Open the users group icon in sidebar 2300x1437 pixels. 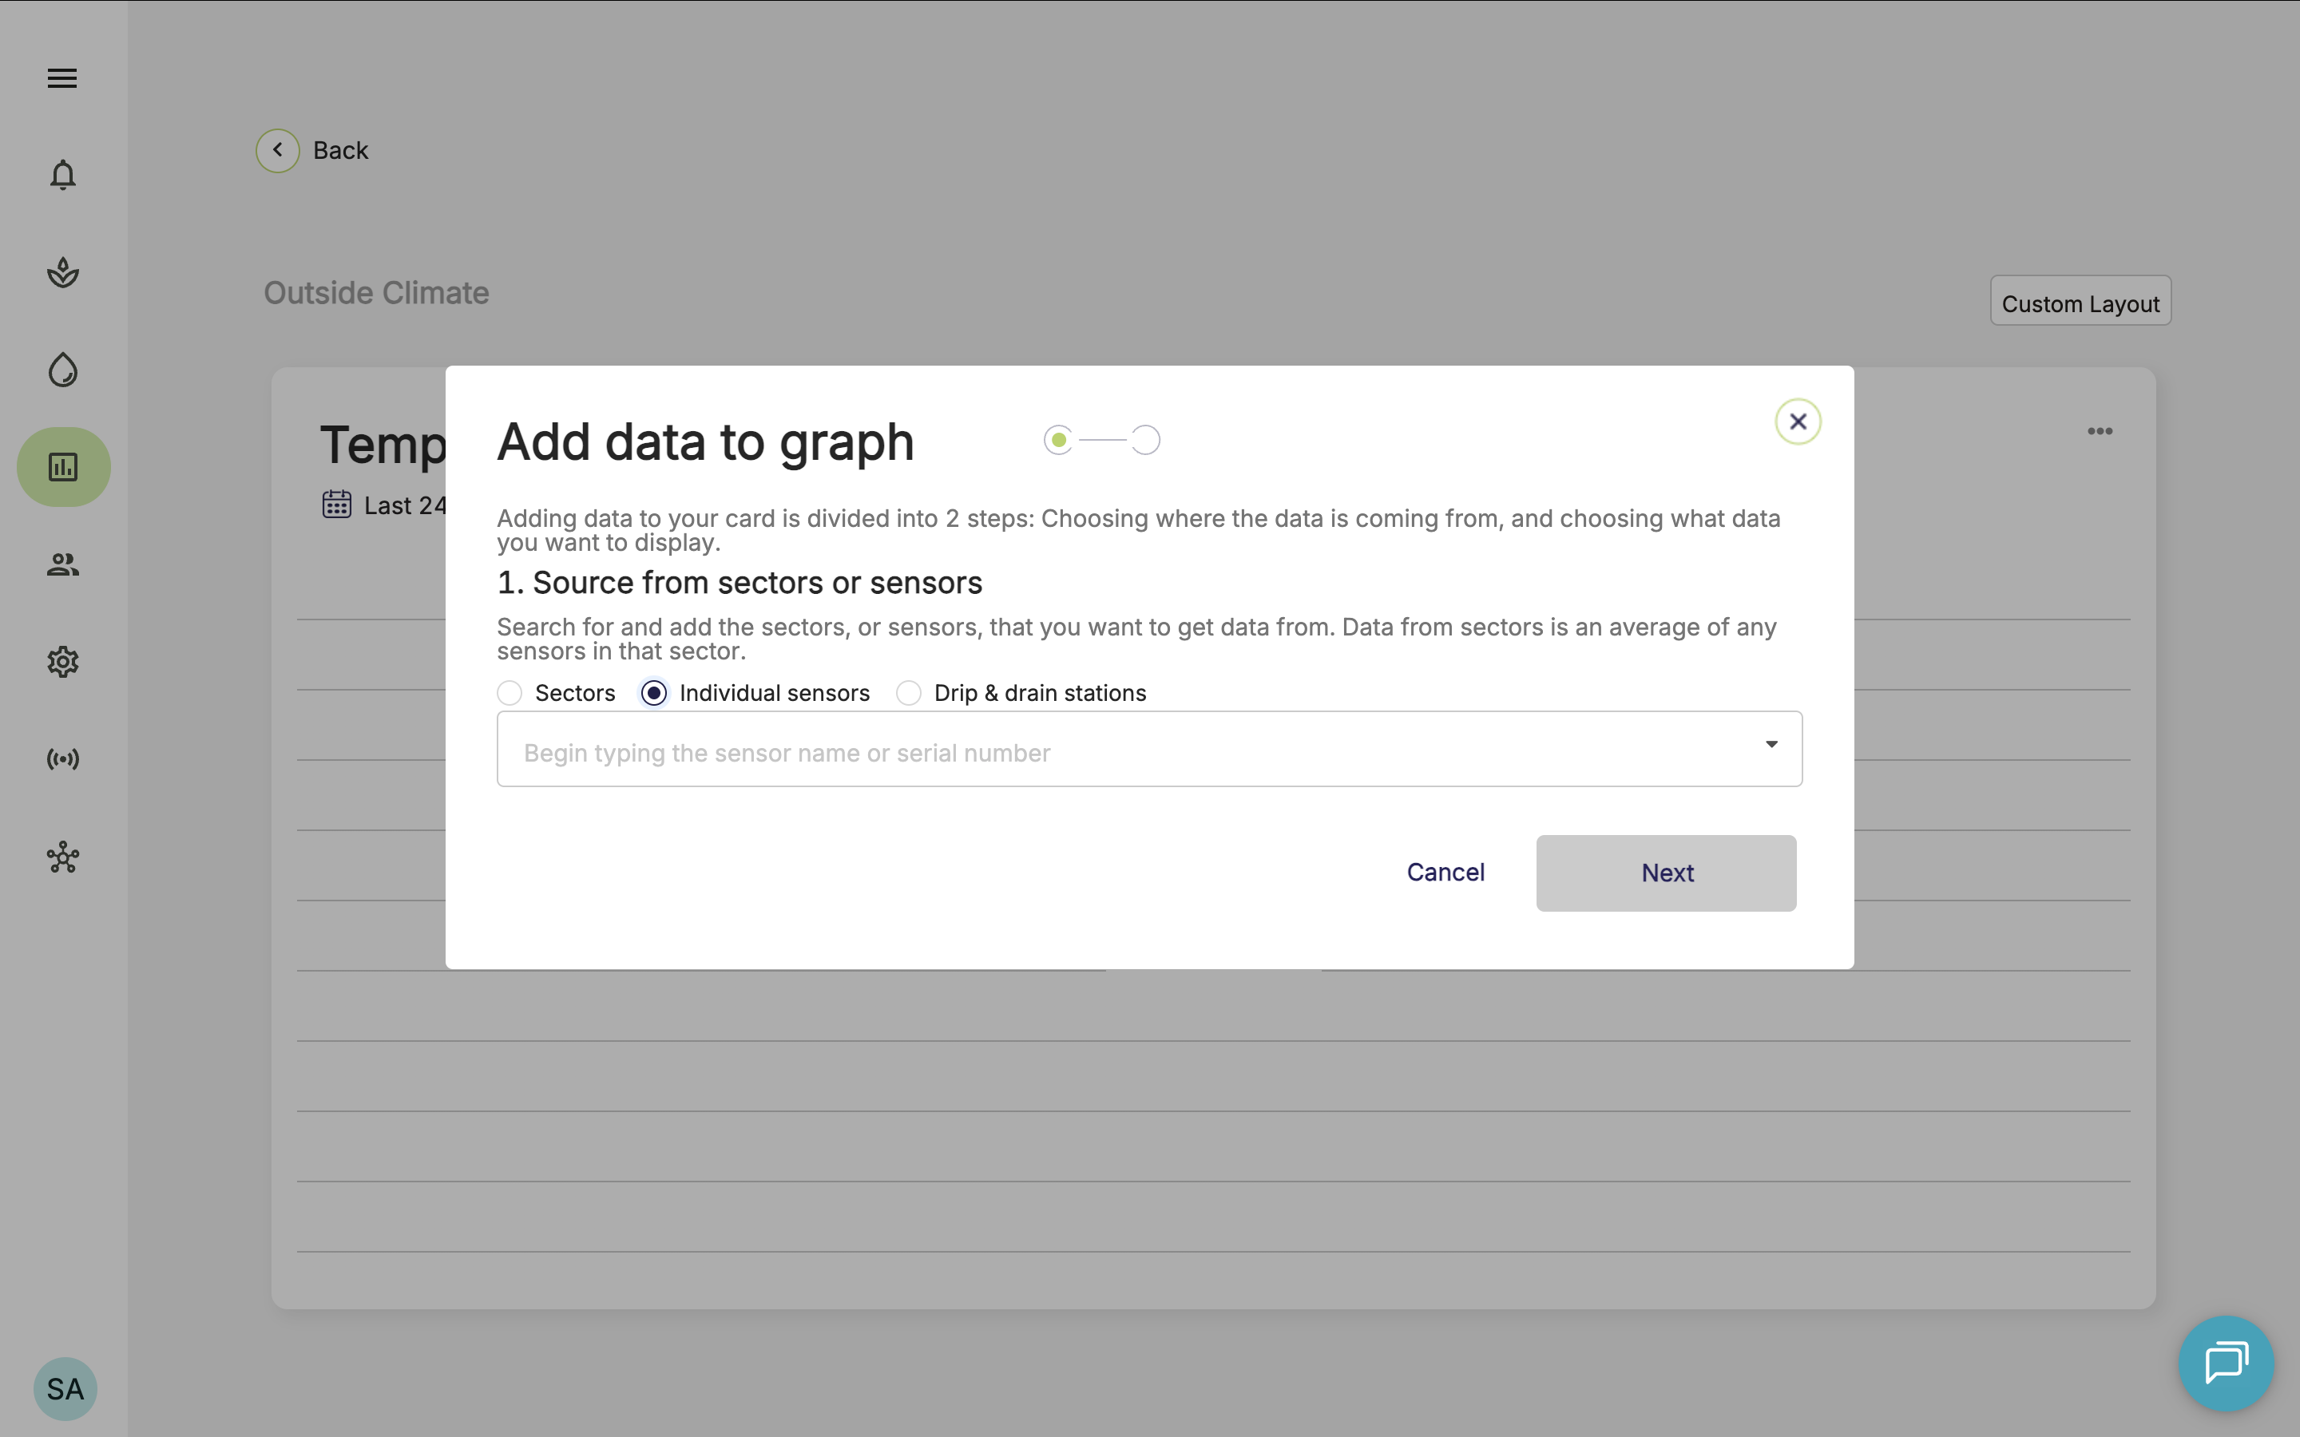pos(63,564)
